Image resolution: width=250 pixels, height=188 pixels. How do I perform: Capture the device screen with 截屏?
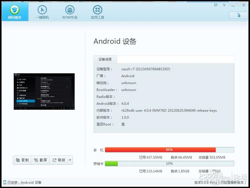pyautogui.click(x=41, y=160)
